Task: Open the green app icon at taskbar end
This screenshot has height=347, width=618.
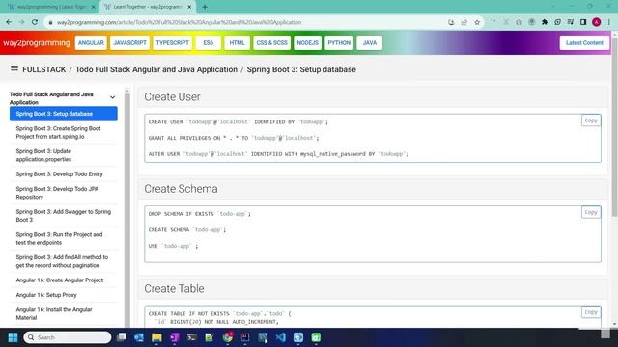Action: coord(316,337)
